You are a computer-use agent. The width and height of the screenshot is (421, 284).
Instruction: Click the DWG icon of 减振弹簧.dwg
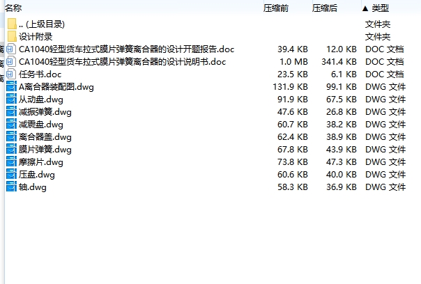(12, 111)
